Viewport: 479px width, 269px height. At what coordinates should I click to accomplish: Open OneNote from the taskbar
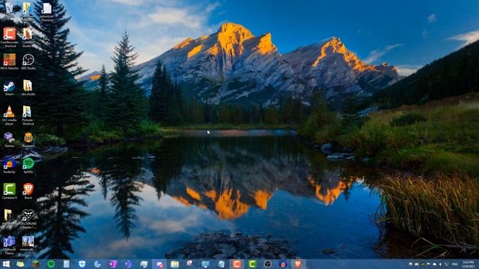tap(113, 264)
